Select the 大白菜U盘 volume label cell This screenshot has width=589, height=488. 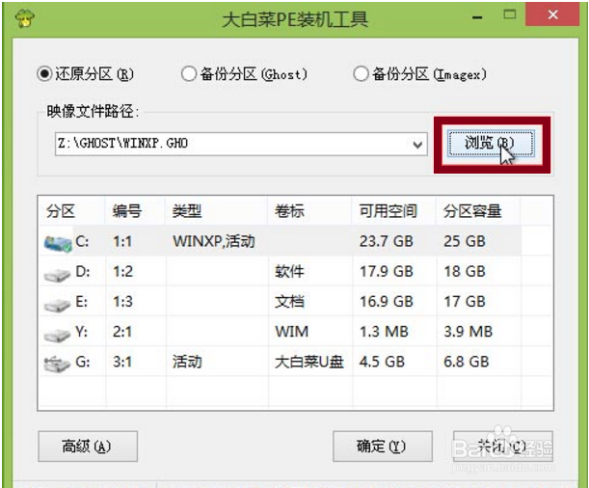309,362
